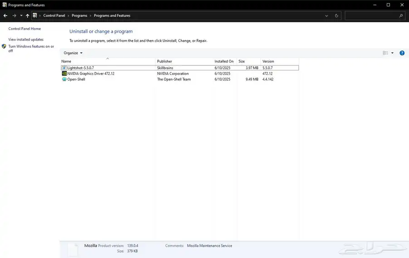The height and width of the screenshot is (258, 409).
Task: Open the recent locations dropdown arrow
Action: click(x=21, y=15)
